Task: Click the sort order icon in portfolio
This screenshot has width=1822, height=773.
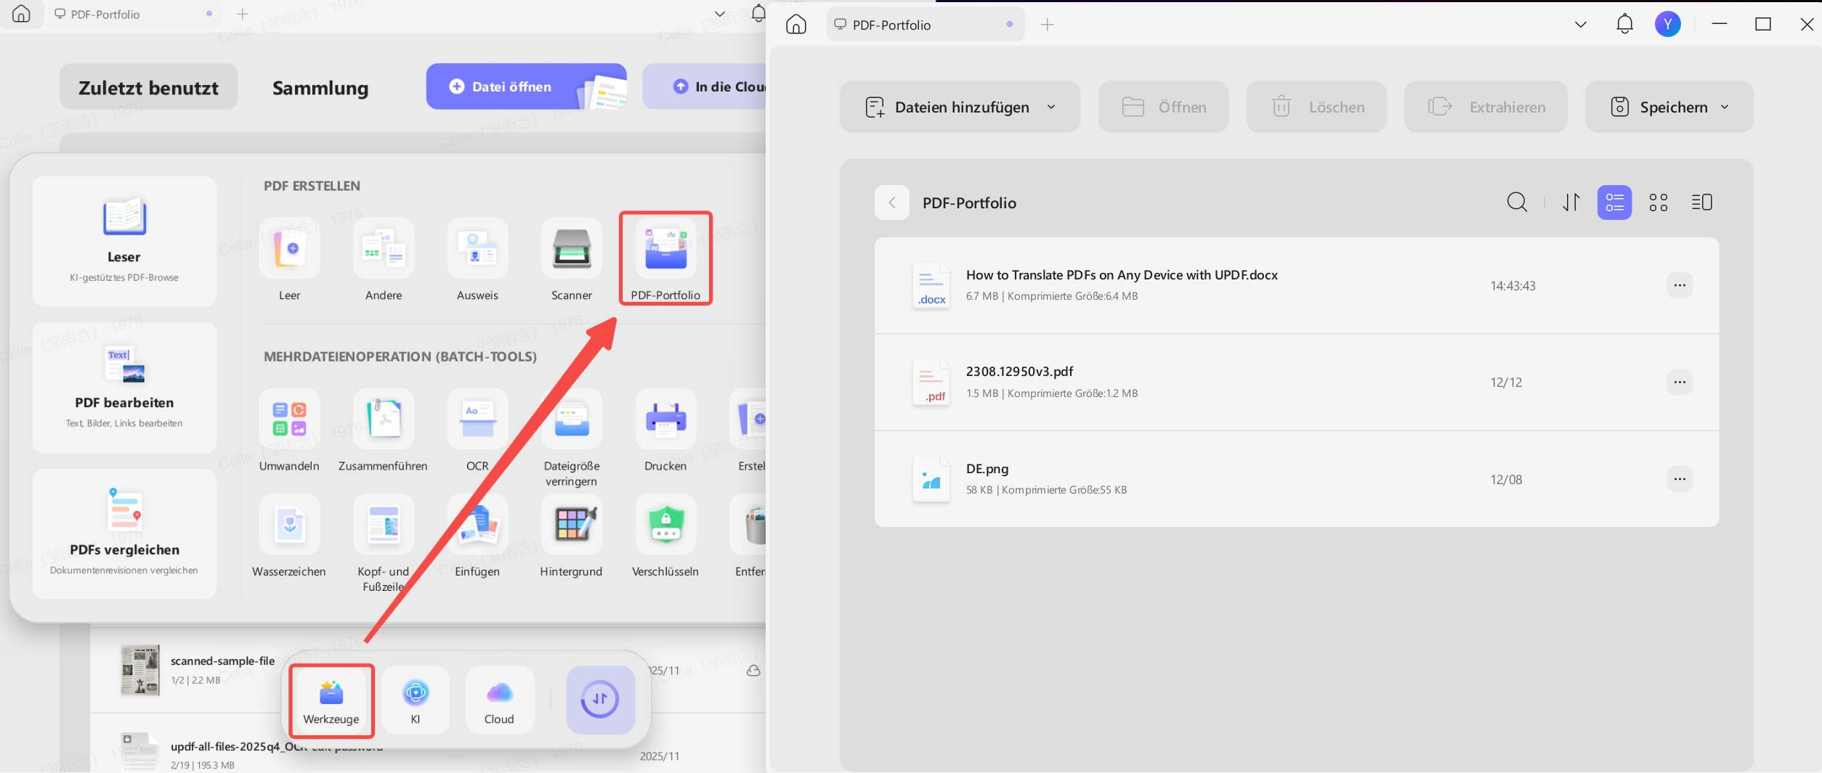Action: pos(1571,202)
